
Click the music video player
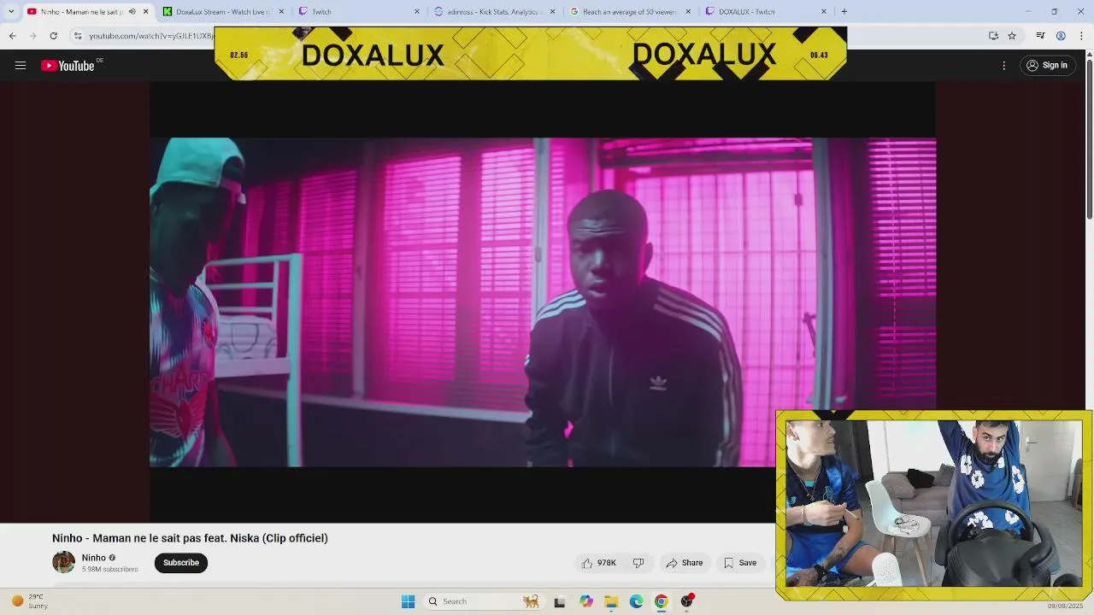(543, 302)
